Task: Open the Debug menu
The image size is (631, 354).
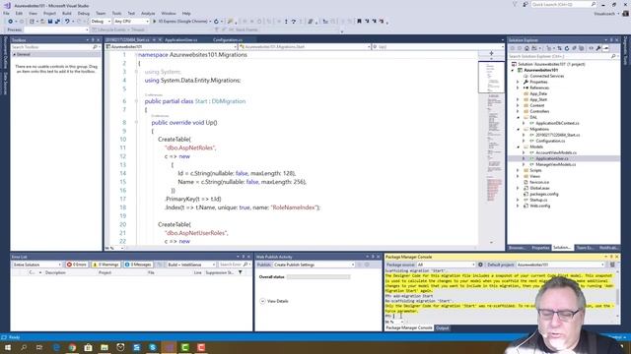Action: [84, 13]
